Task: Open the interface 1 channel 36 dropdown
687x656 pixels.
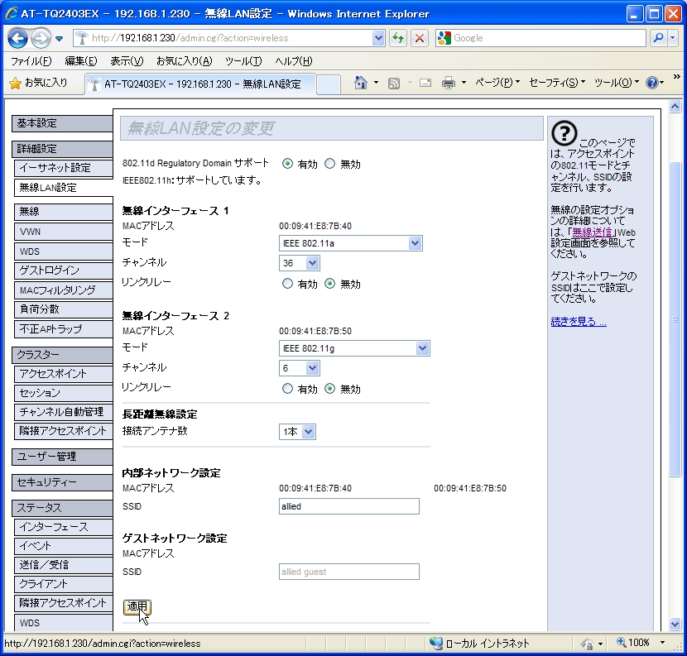Action: (x=300, y=263)
